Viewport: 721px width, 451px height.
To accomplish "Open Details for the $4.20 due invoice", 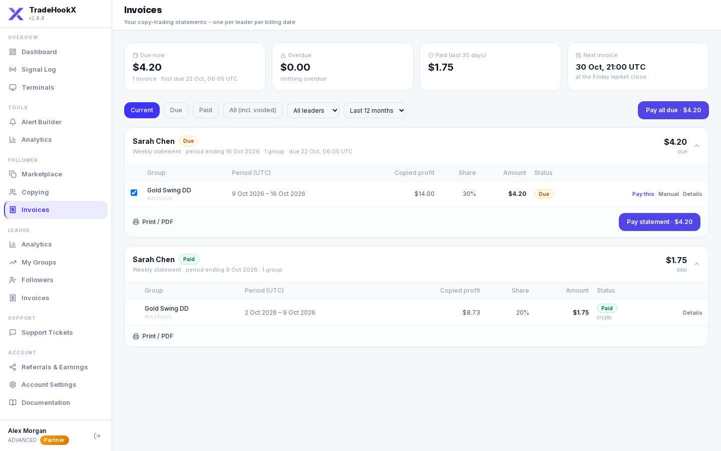I will [692, 194].
